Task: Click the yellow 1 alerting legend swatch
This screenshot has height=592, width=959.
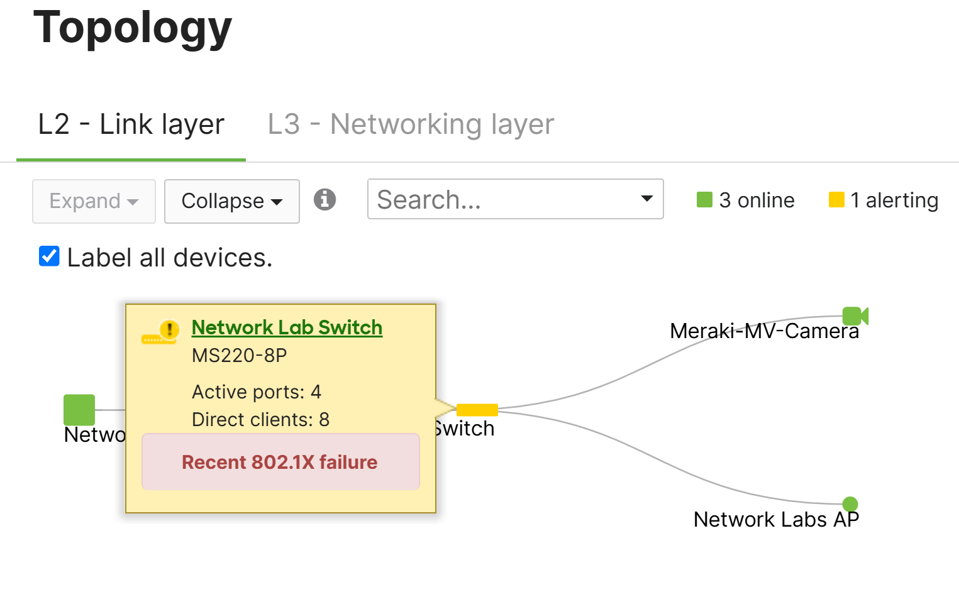Action: pos(836,200)
